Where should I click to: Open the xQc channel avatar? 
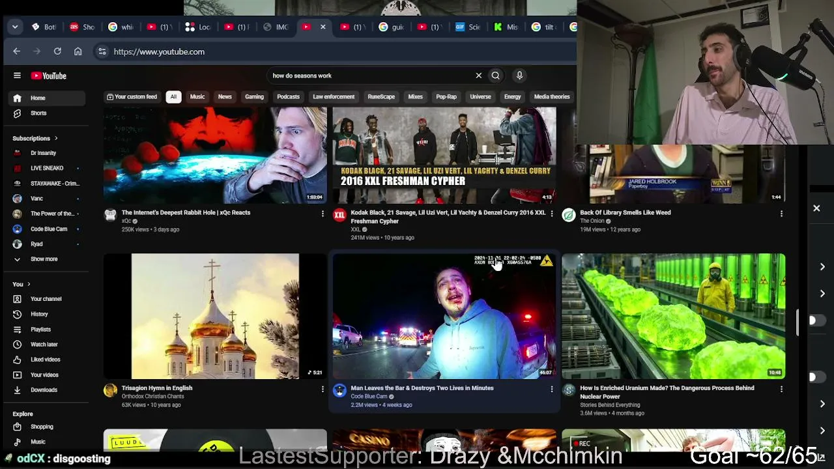pos(110,215)
